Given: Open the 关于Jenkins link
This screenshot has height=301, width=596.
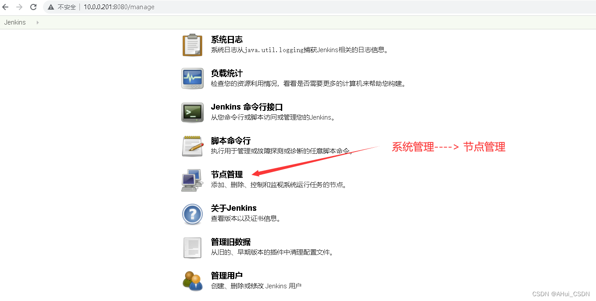Looking at the screenshot, I should click(233, 208).
